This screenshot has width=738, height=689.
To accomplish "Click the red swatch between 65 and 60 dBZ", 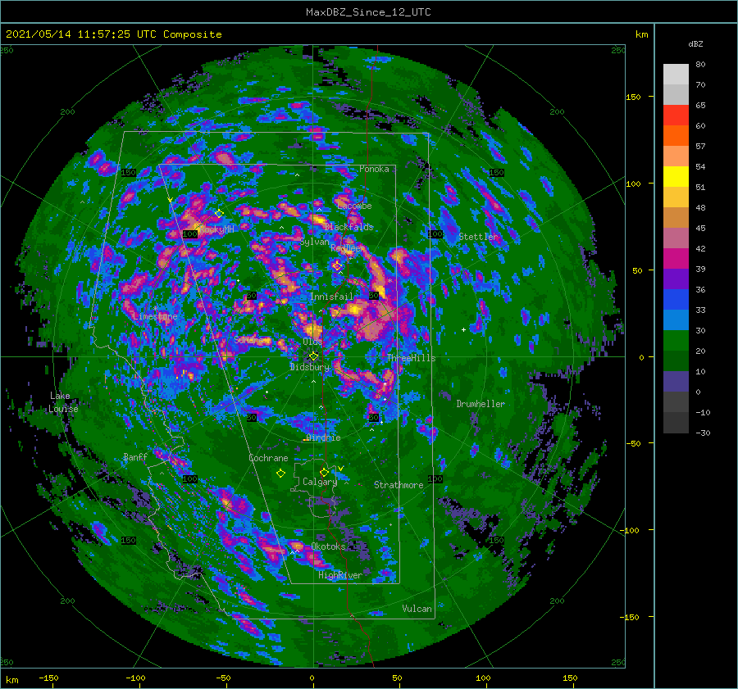I will click(x=676, y=116).
